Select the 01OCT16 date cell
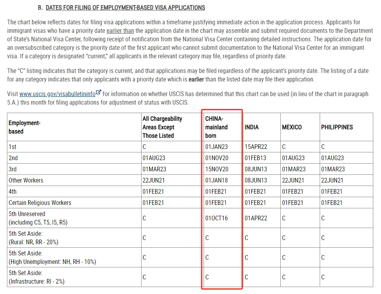 pos(216,218)
